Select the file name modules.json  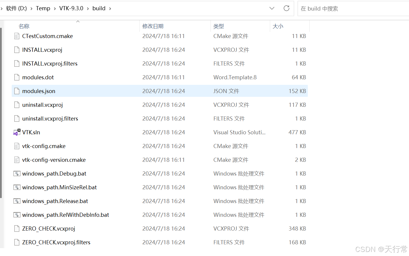[x=39, y=91]
